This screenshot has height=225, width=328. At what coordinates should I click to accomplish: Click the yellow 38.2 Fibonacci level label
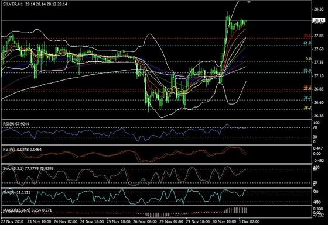pos(307,108)
